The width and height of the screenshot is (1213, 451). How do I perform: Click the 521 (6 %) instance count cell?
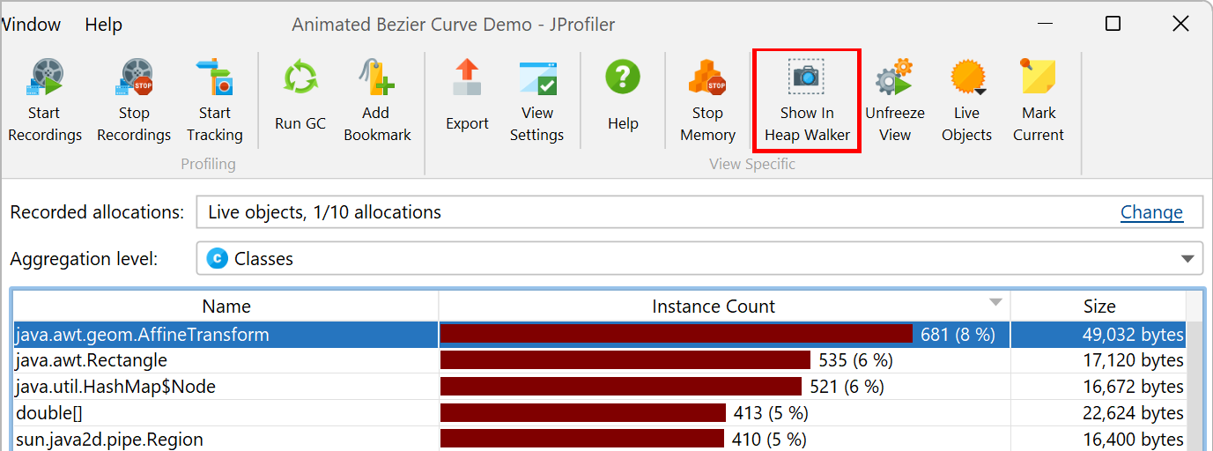tap(724, 387)
